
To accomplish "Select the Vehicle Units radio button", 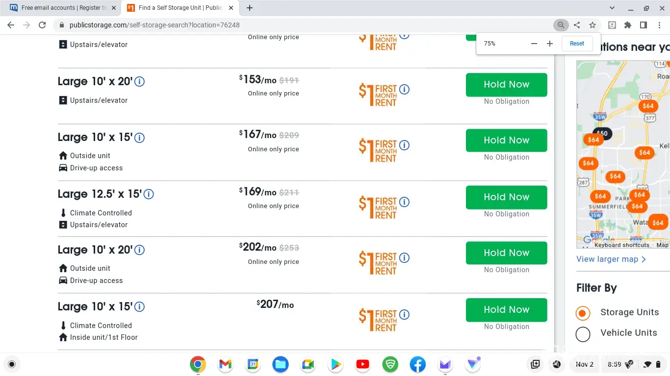I will [x=583, y=334].
